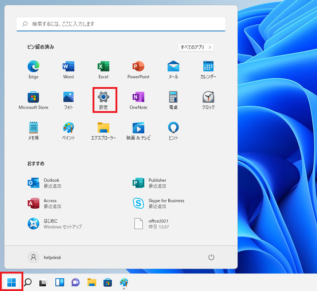The height and width of the screenshot is (291, 317).
Task: Open the クロック app
Action: (208, 100)
